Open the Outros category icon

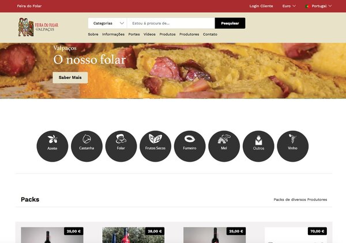click(258, 146)
